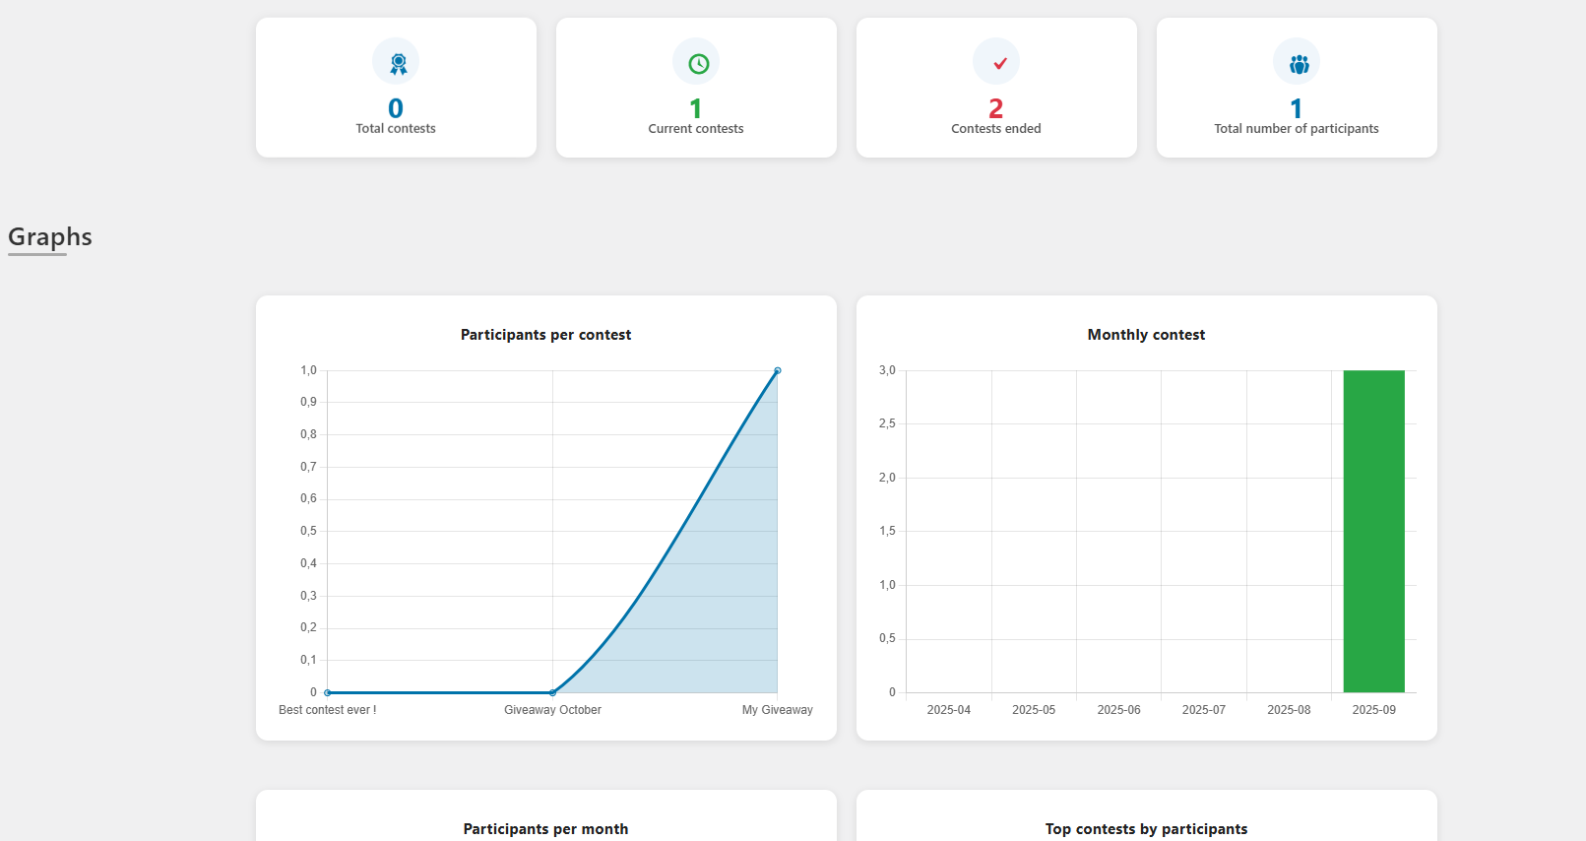Click the Monthly contest chart title
1586x841 pixels.
(x=1146, y=335)
